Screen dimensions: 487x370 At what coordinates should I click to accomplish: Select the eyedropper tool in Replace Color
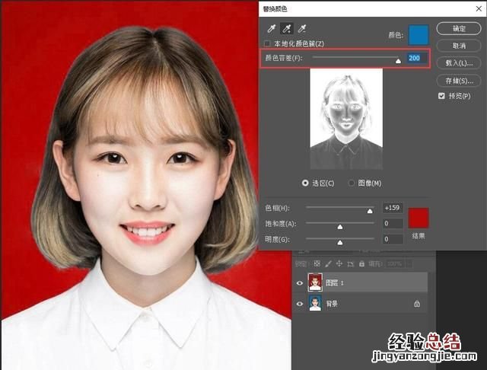272,29
